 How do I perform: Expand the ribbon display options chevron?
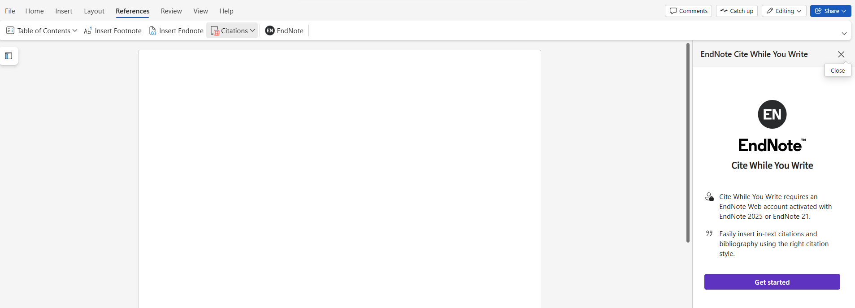[844, 34]
